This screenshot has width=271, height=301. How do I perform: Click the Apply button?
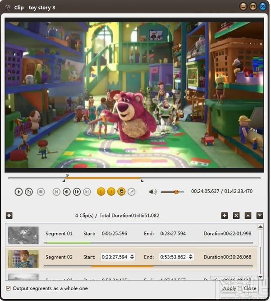pos(230,288)
